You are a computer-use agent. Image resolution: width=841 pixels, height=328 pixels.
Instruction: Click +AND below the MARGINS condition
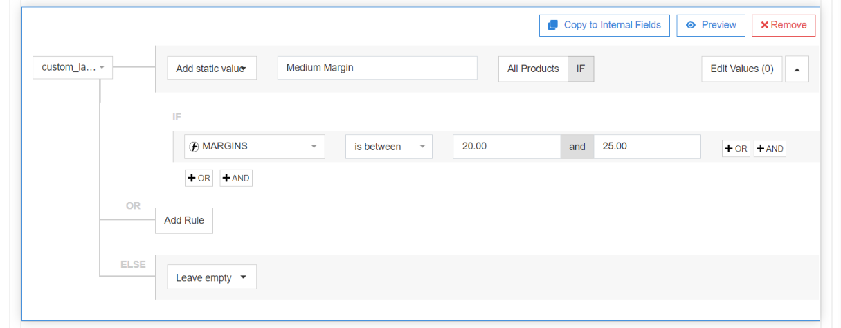[236, 178]
